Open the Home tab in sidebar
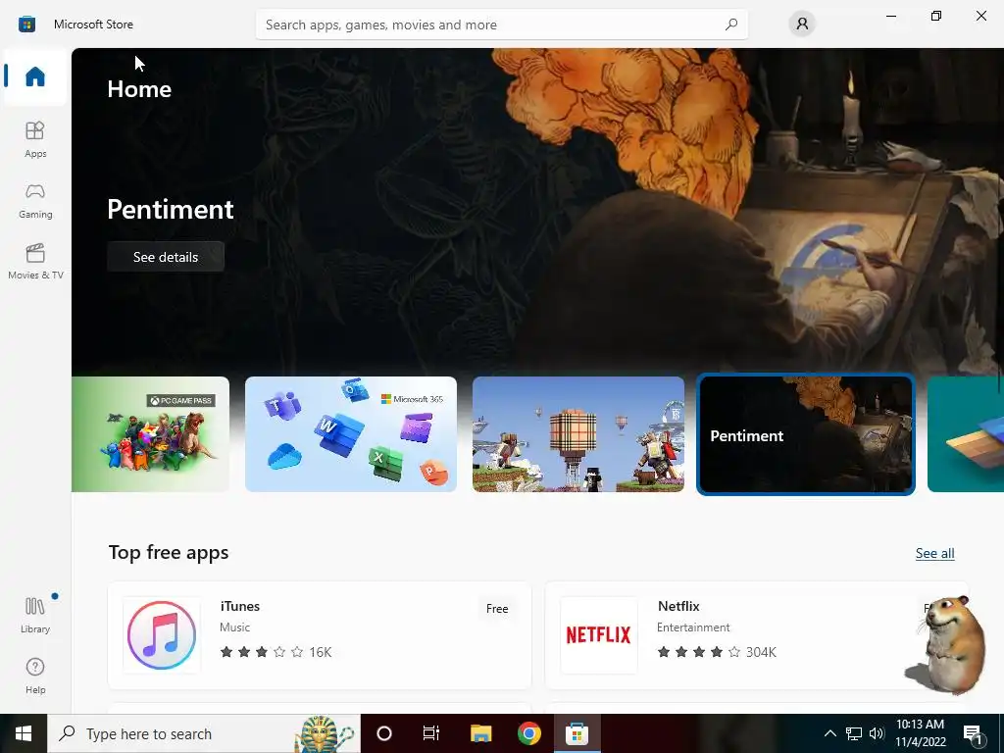Screen dimensions: 1004x753 (x=35, y=76)
